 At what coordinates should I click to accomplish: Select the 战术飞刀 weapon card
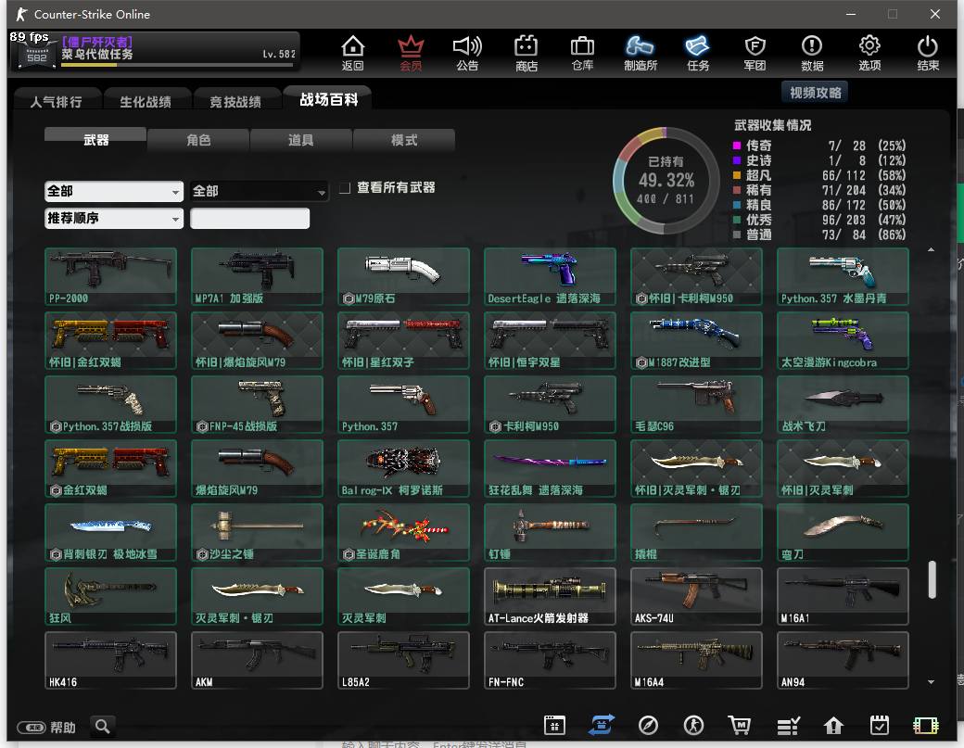point(843,404)
